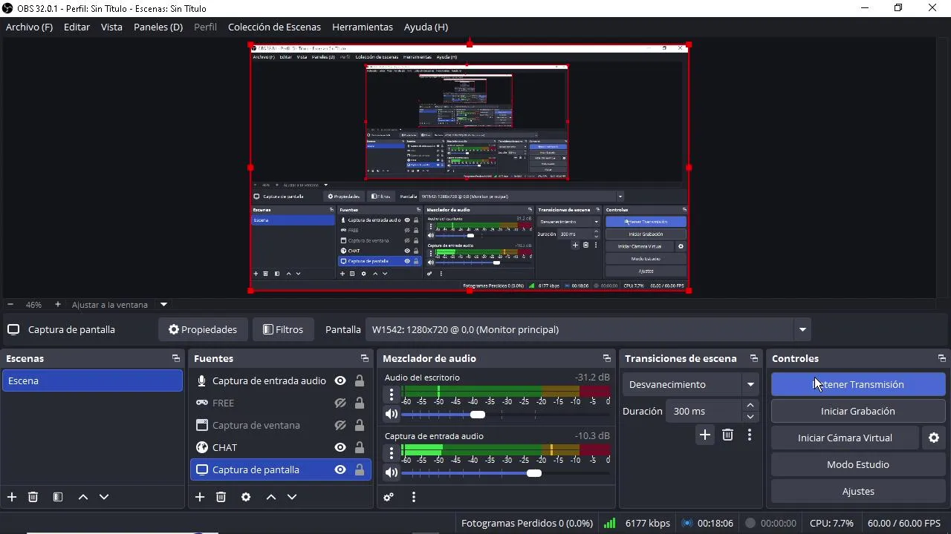The height and width of the screenshot is (534, 951).
Task: Toggle lock on Captura de pantalla source
Action: pos(360,469)
